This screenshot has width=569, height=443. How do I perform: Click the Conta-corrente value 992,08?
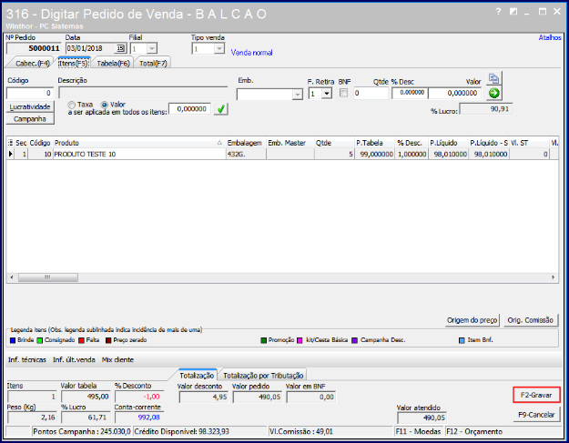tap(139, 418)
